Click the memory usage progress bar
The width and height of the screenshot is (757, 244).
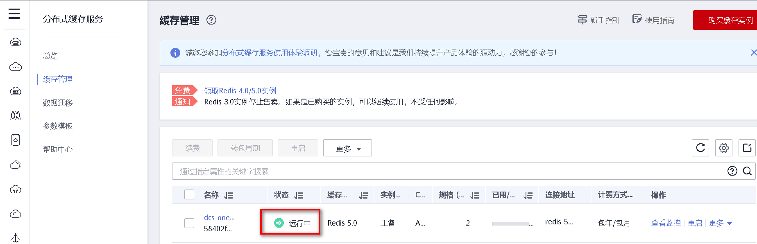[510, 224]
